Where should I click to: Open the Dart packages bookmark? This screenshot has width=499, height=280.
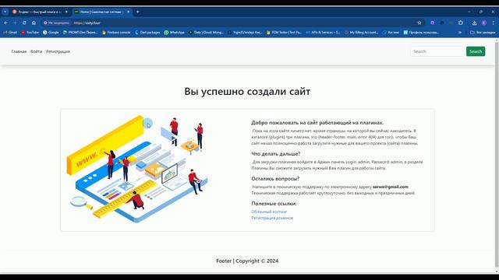[147, 33]
